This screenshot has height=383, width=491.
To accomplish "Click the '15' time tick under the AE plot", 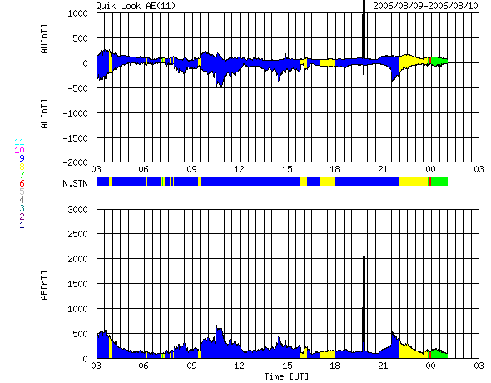I will pyautogui.click(x=287, y=366).
